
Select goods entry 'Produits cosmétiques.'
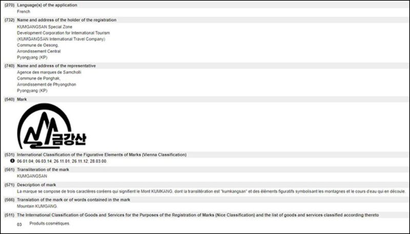pos(50,223)
